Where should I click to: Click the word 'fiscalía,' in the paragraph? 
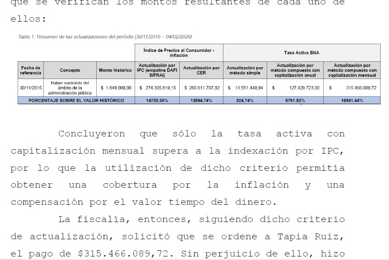click(x=103, y=219)
